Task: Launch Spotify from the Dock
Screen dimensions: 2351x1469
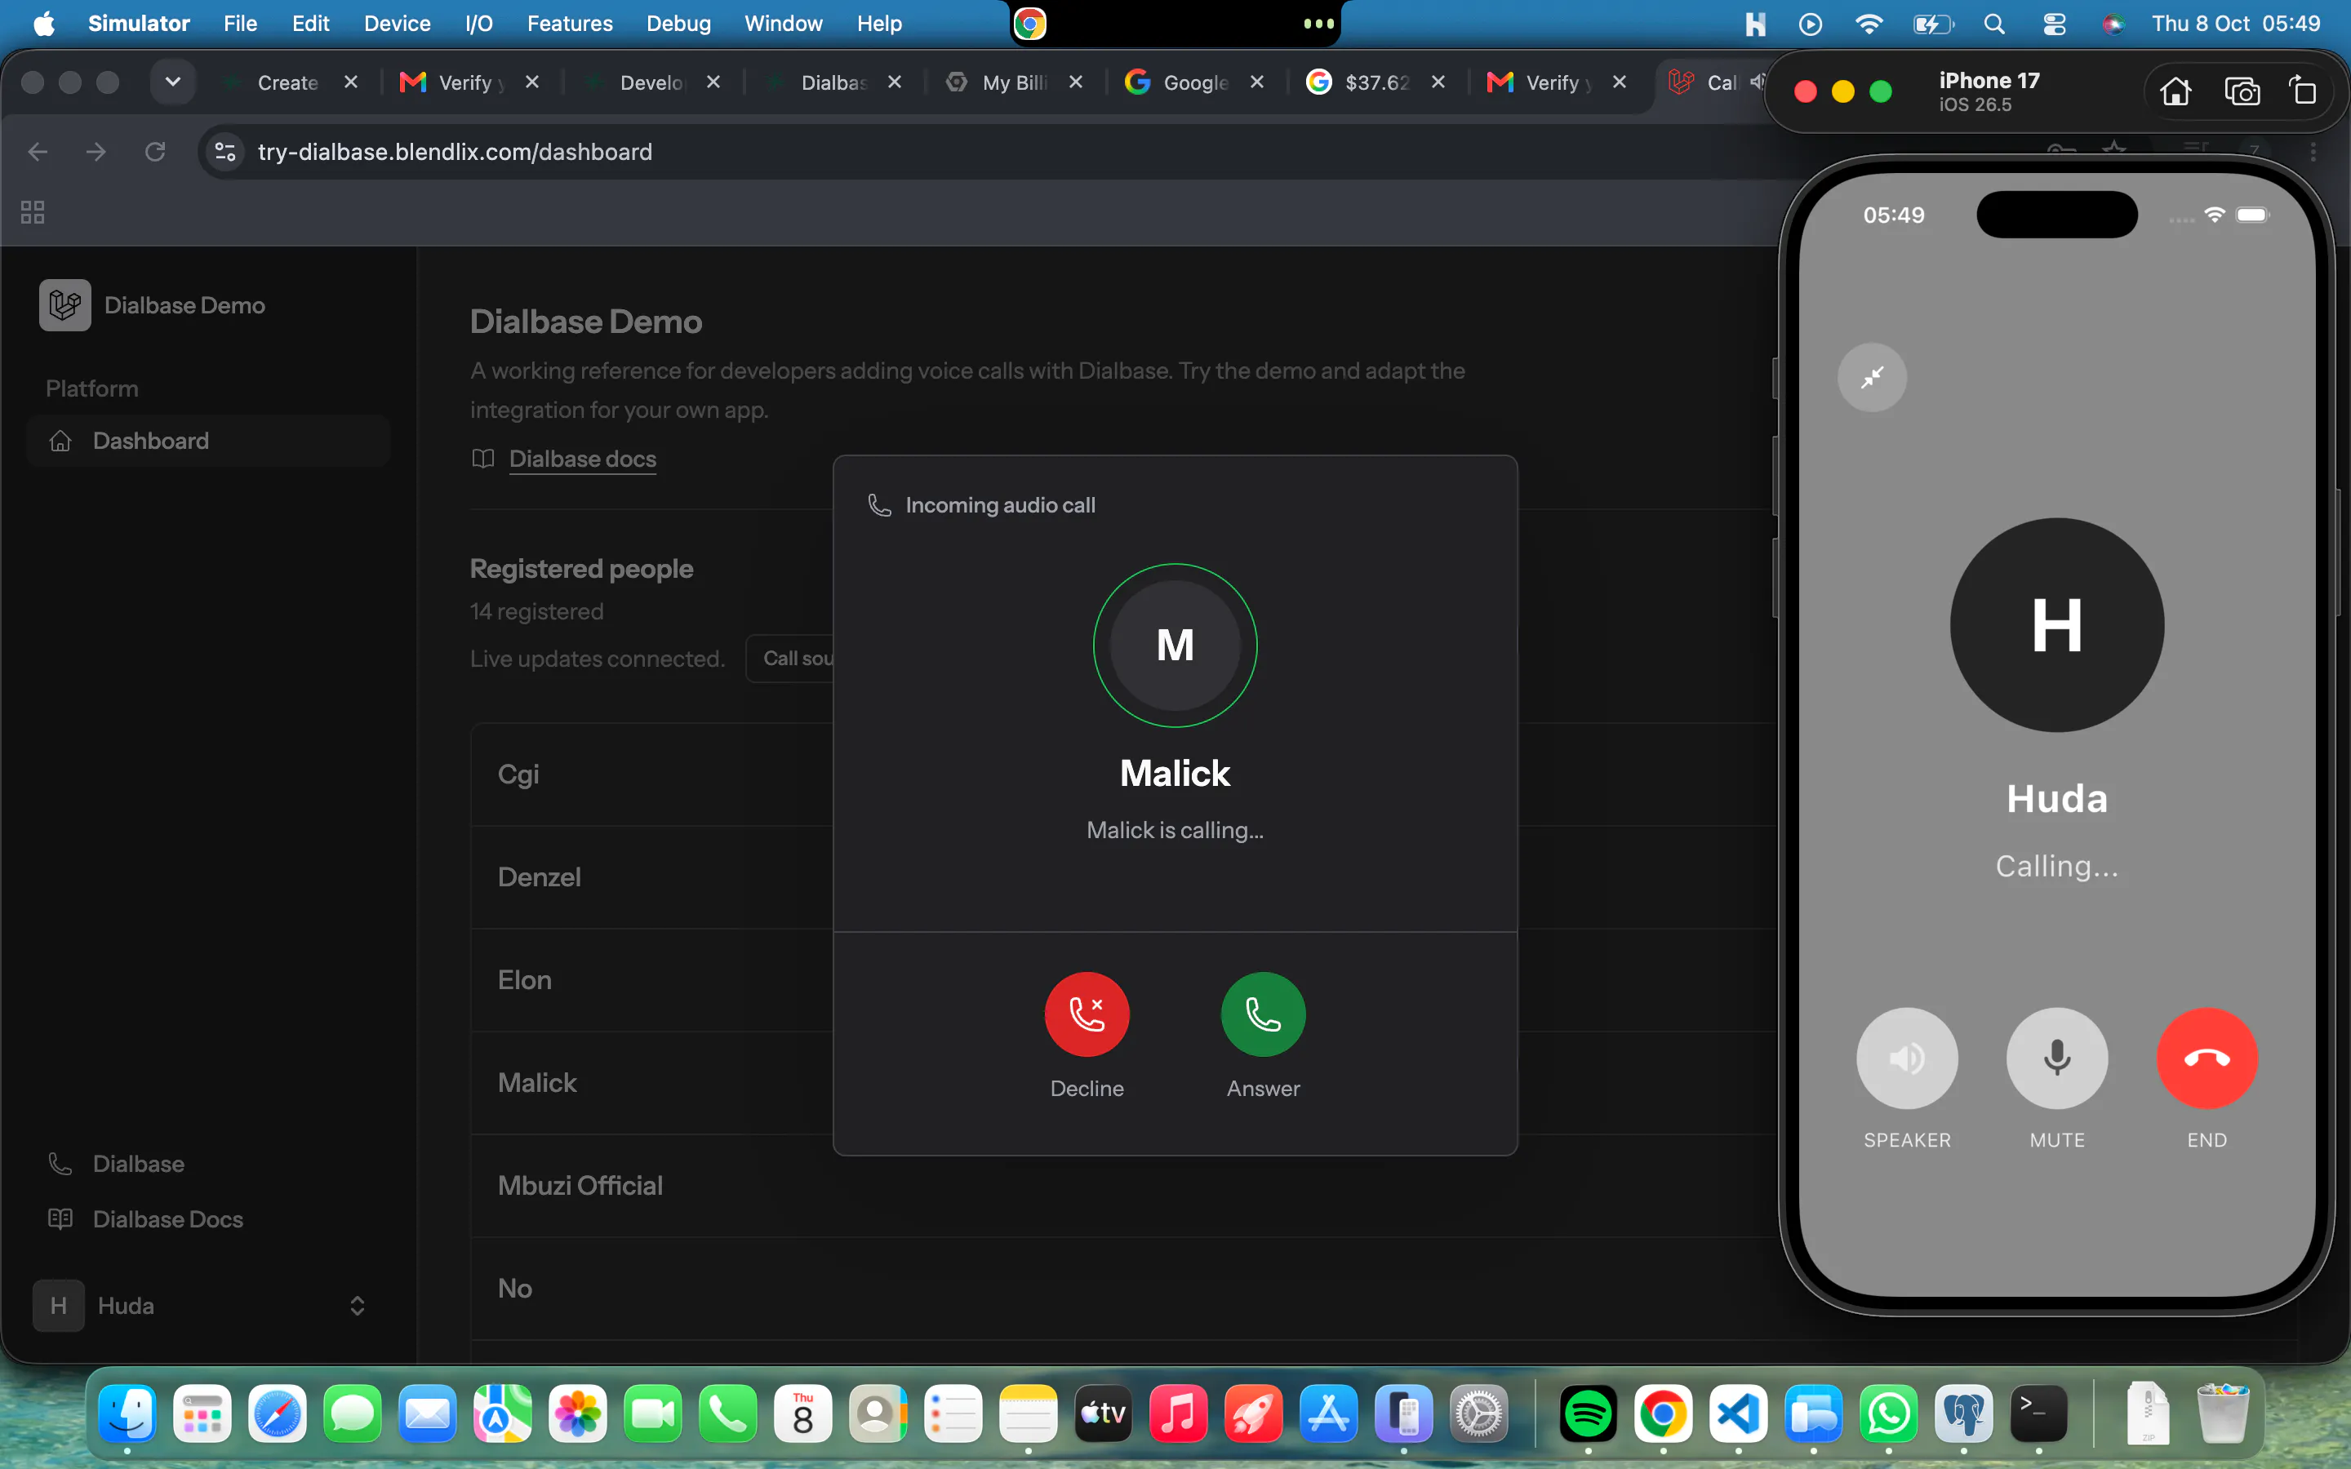Action: 1588,1414
